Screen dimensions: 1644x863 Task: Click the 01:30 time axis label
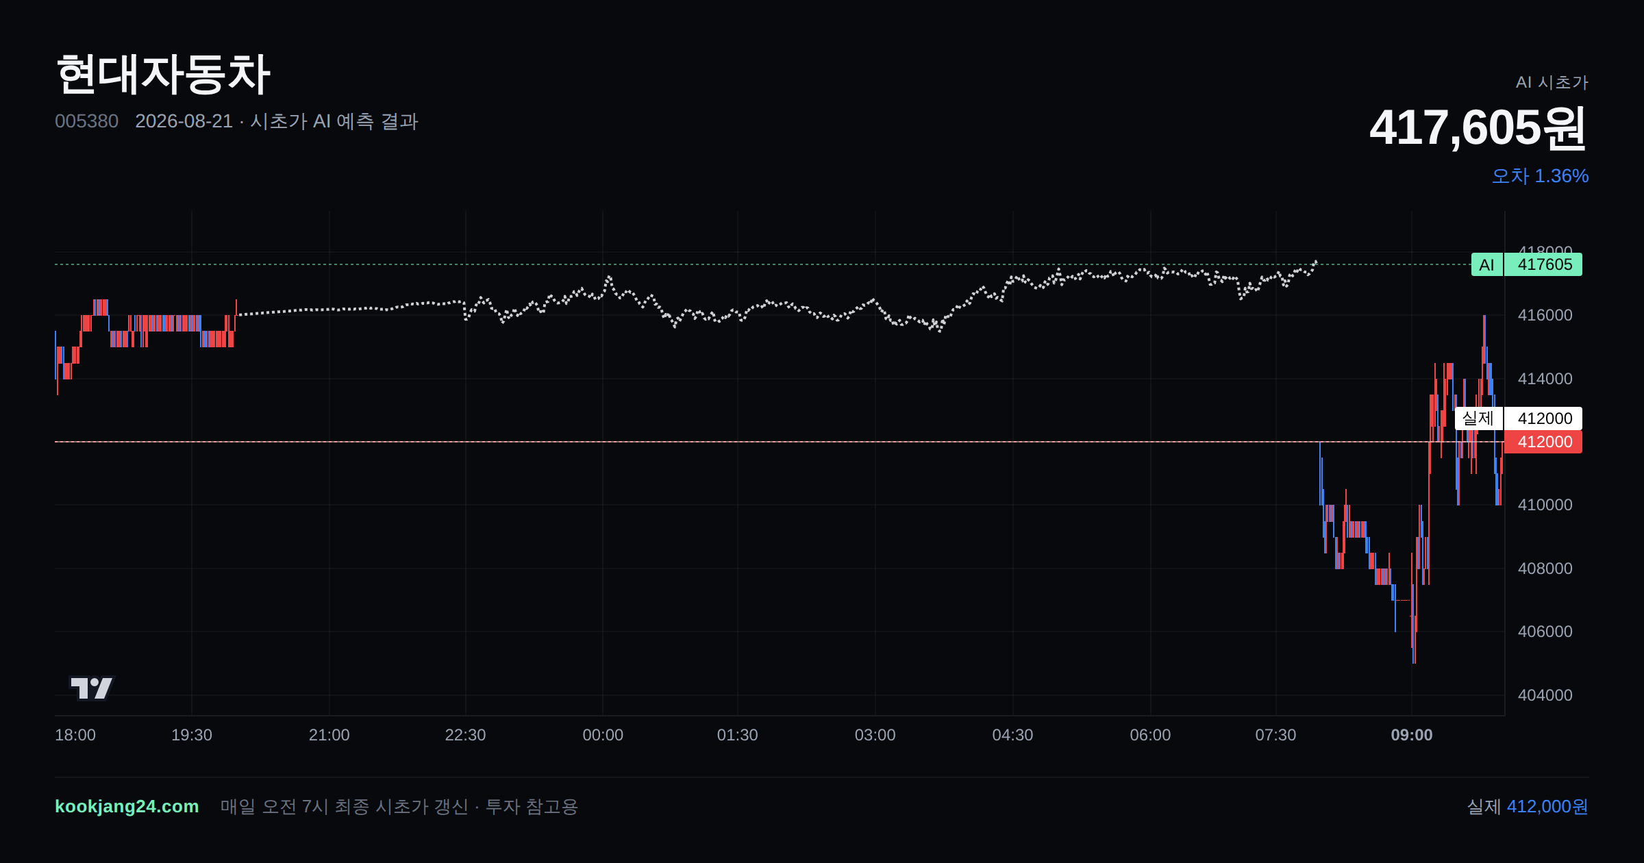coord(738,735)
